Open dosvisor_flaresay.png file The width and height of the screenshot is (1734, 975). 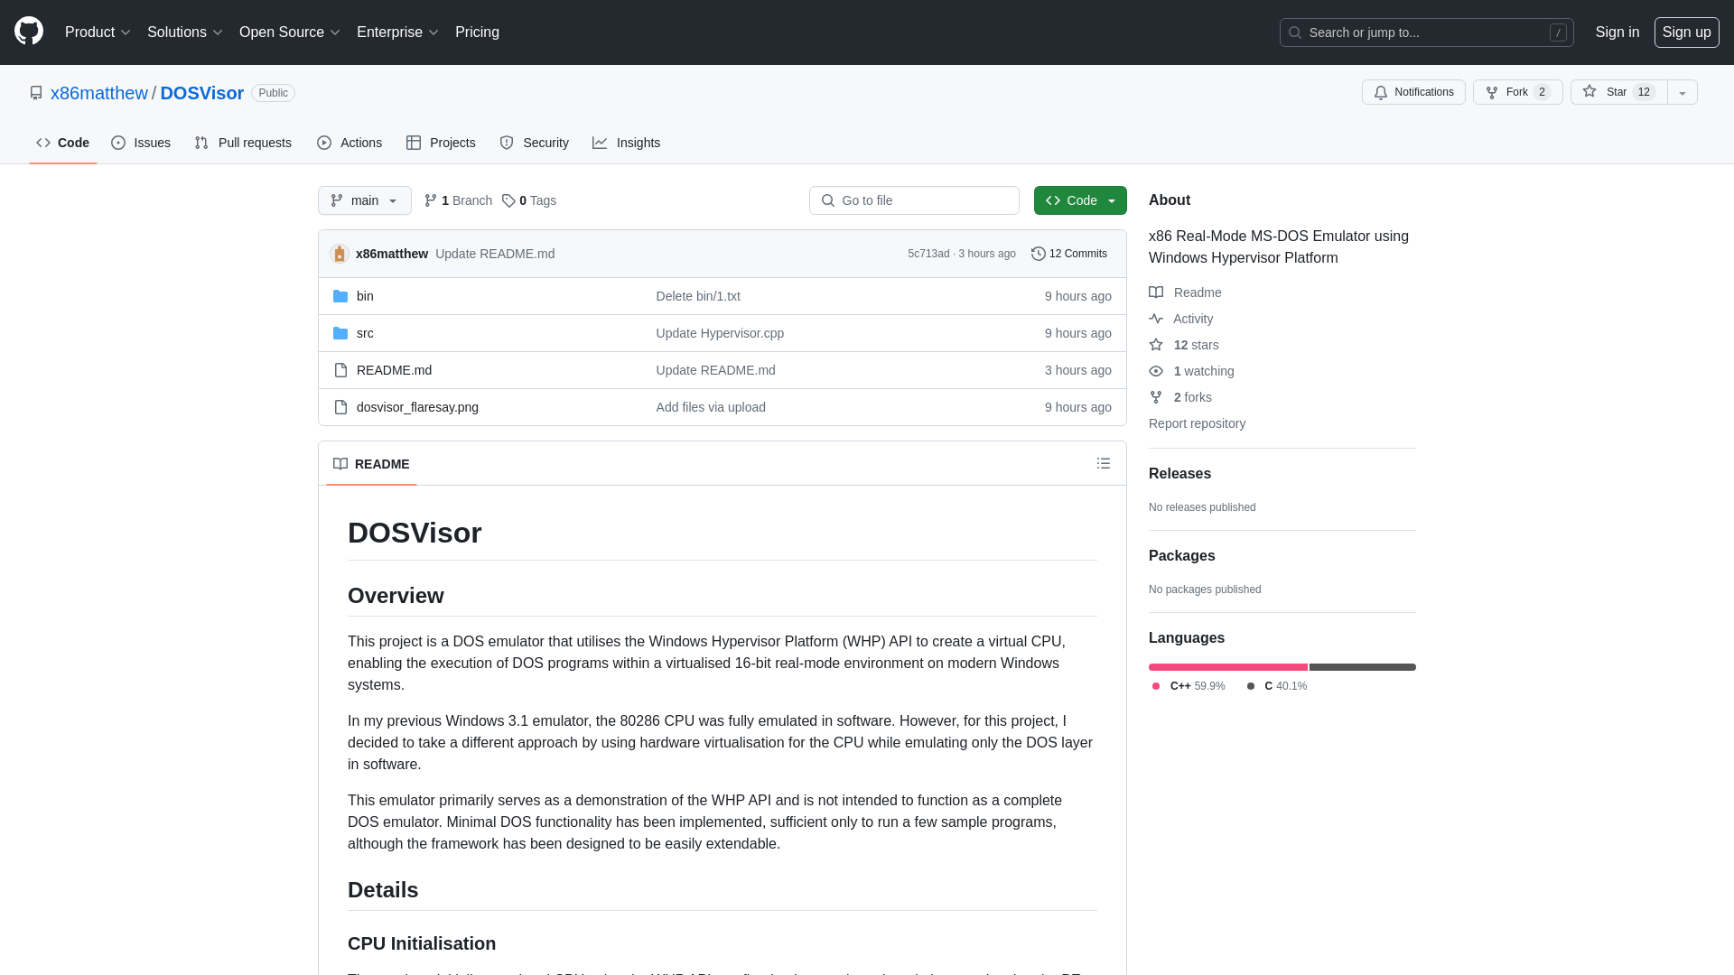[x=417, y=407]
